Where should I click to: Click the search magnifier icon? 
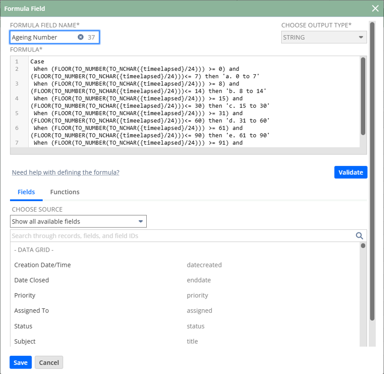click(x=359, y=236)
